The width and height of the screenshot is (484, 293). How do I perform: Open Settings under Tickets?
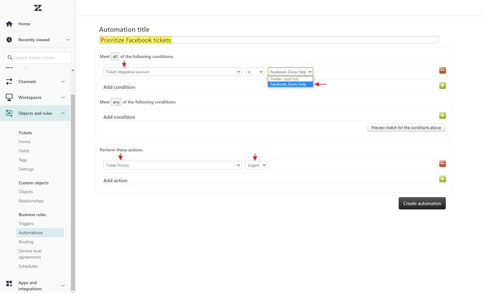(26, 169)
